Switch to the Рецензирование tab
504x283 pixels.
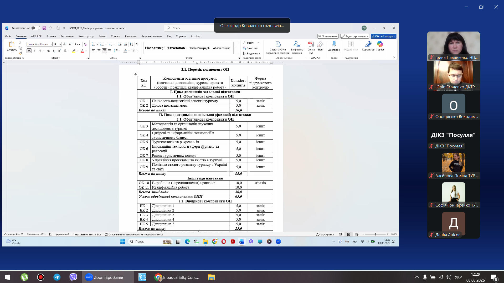click(152, 36)
